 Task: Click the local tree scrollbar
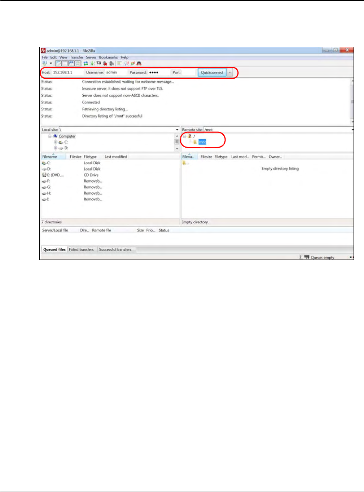pos(177,142)
